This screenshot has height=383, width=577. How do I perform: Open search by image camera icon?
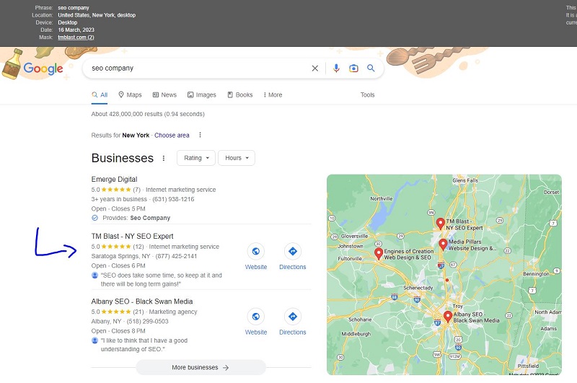(x=353, y=69)
